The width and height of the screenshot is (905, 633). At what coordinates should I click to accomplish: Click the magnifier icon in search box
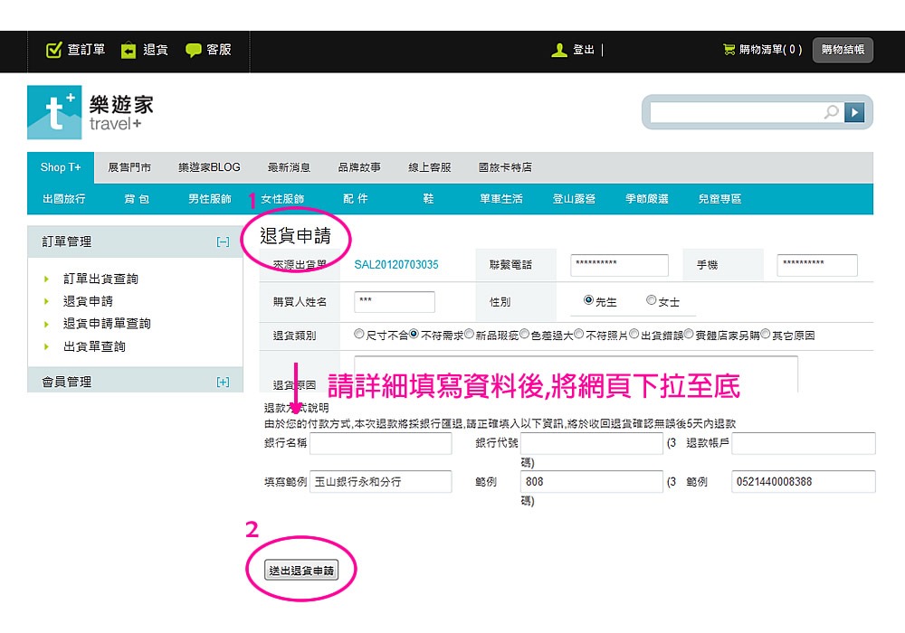pyautogui.click(x=831, y=112)
